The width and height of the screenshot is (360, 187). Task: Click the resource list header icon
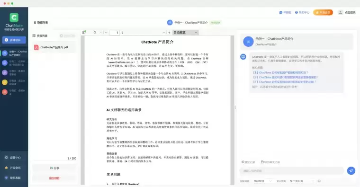tap(34, 36)
